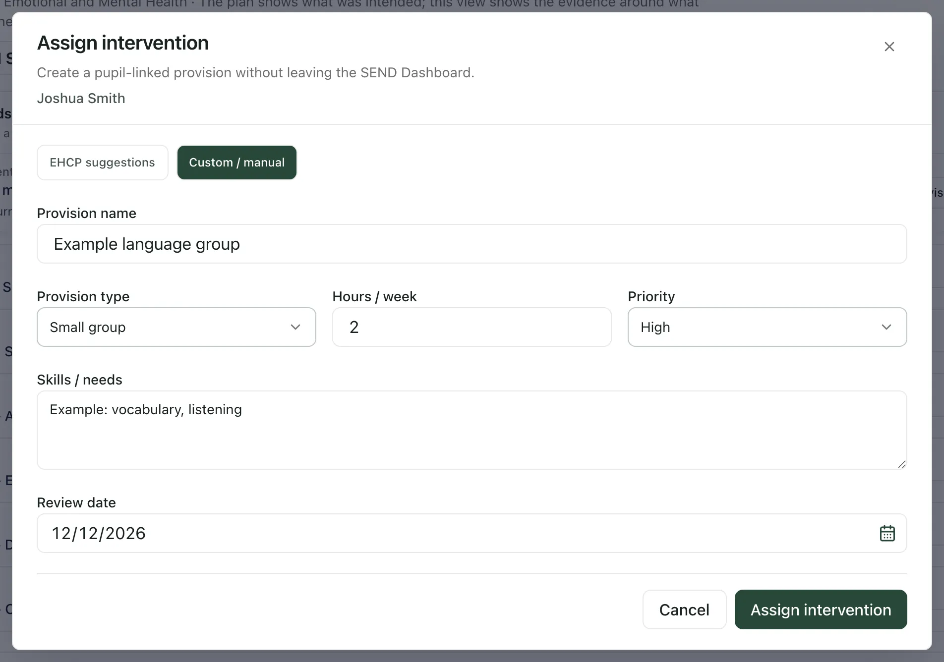
Task: Cancel the intervention assignment
Action: pos(684,609)
